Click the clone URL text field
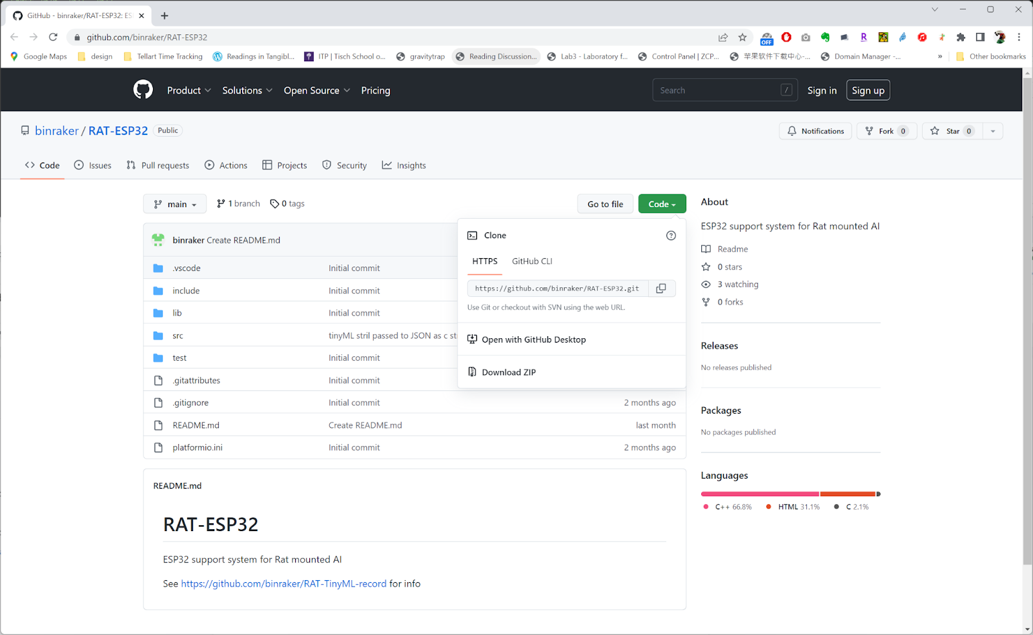The height and width of the screenshot is (635, 1033). [558, 288]
